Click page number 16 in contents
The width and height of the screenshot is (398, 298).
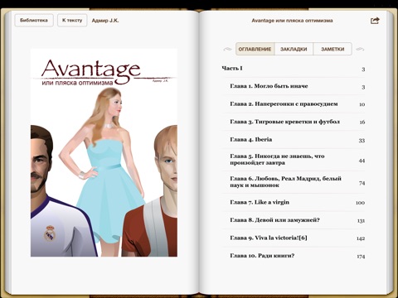(362, 122)
